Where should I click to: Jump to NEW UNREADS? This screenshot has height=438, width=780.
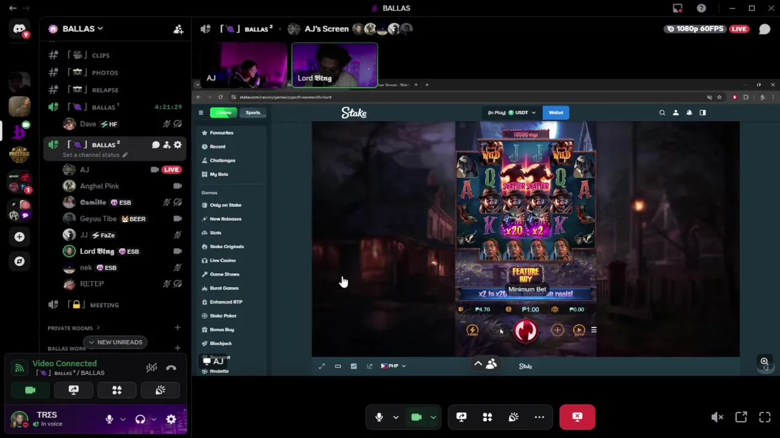(115, 342)
